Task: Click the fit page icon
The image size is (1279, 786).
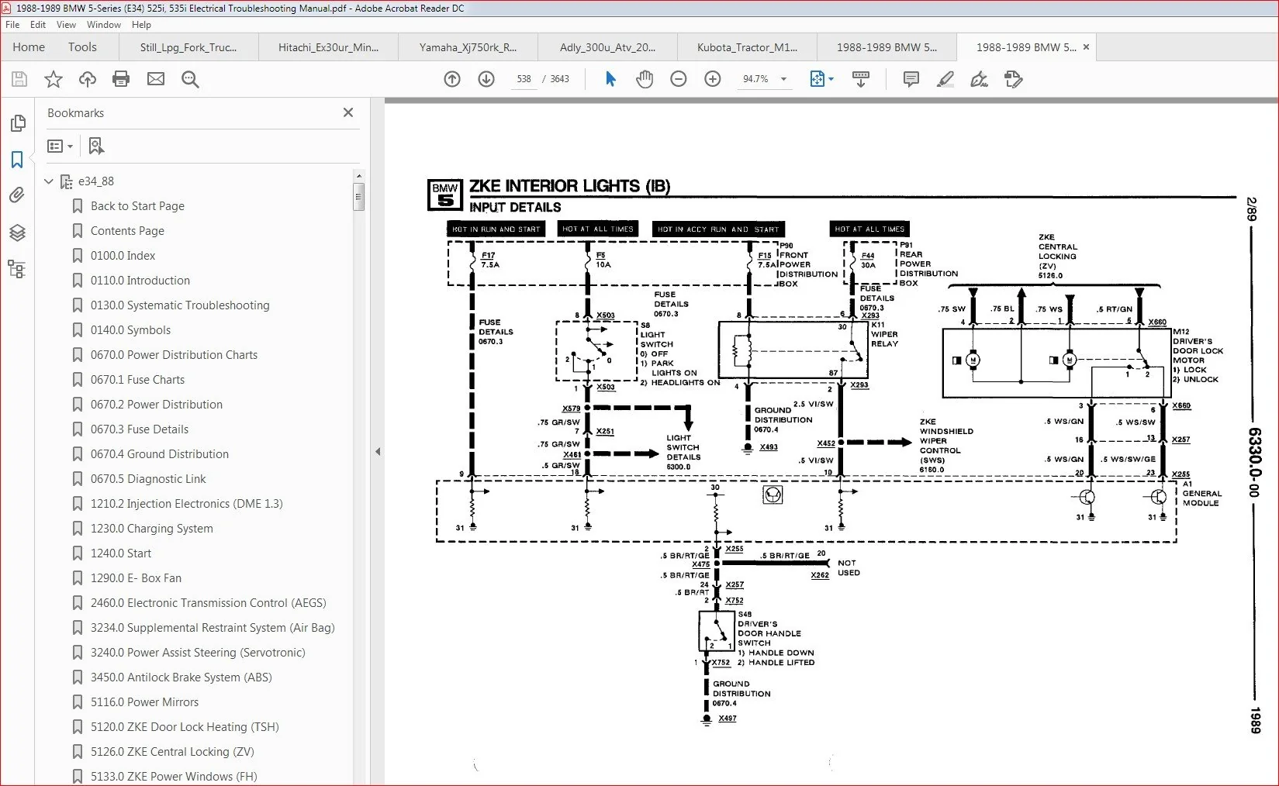Action: pos(818,79)
